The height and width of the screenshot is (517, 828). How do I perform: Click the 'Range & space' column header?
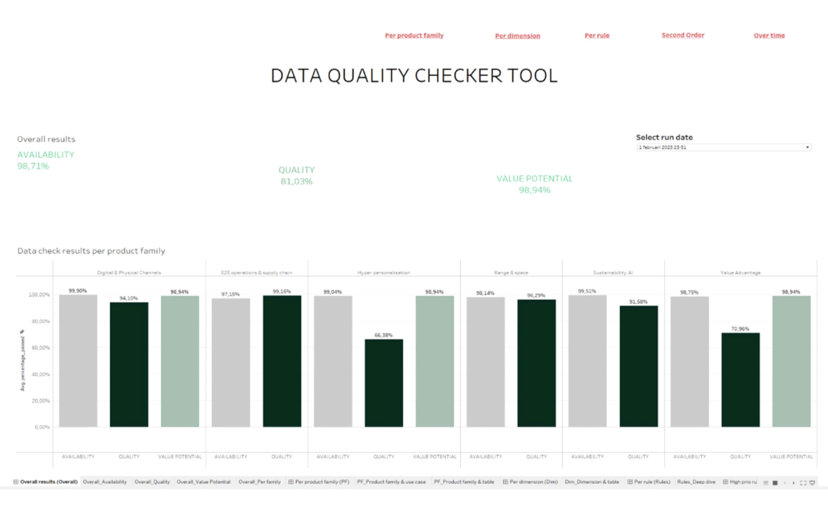[x=511, y=273]
